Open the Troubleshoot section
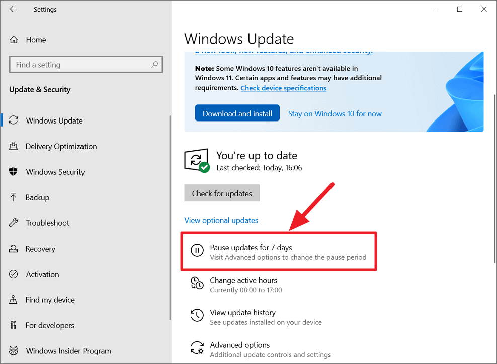497x364 pixels. pos(48,223)
